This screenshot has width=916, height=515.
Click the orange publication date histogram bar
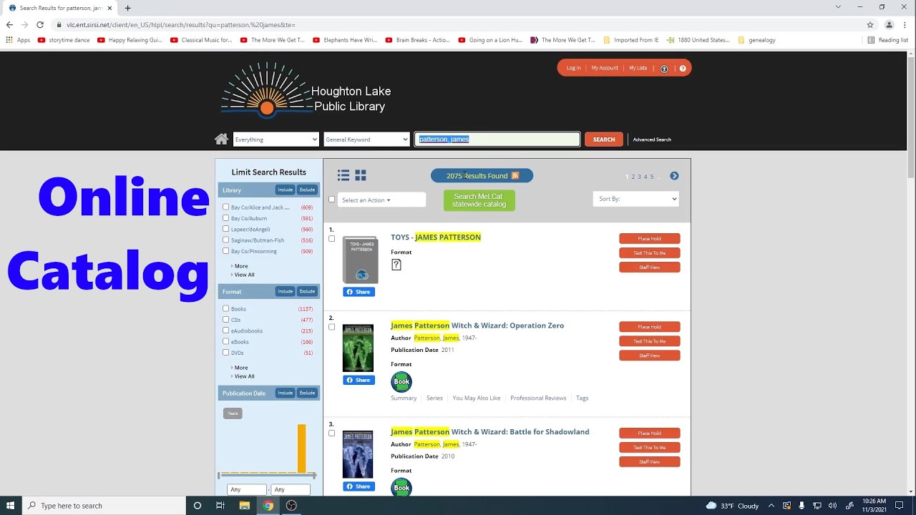tap(302, 448)
